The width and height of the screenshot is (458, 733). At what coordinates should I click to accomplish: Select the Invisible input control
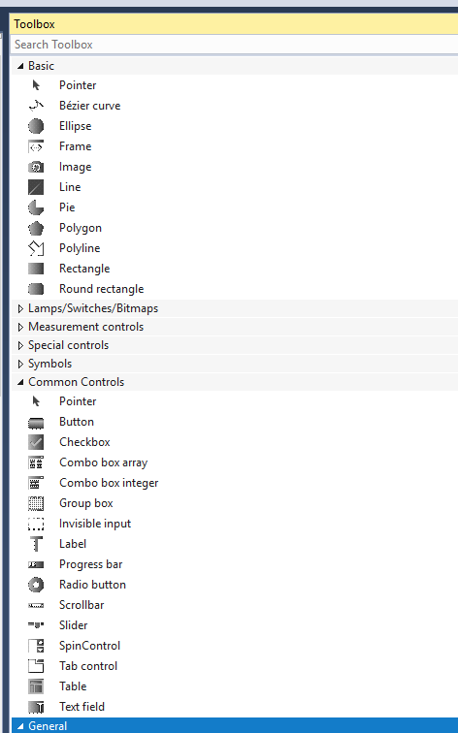[x=234, y=524]
